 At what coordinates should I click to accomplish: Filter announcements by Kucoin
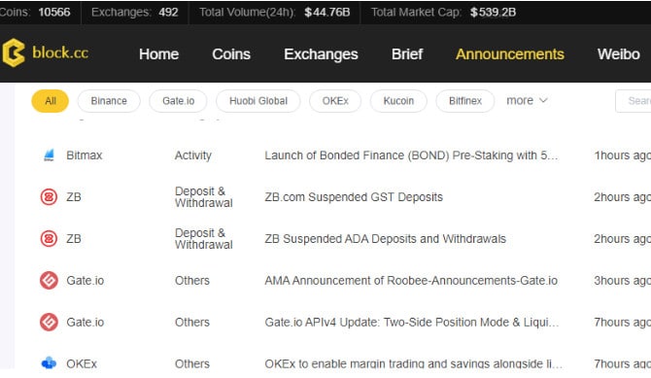pyautogui.click(x=398, y=101)
